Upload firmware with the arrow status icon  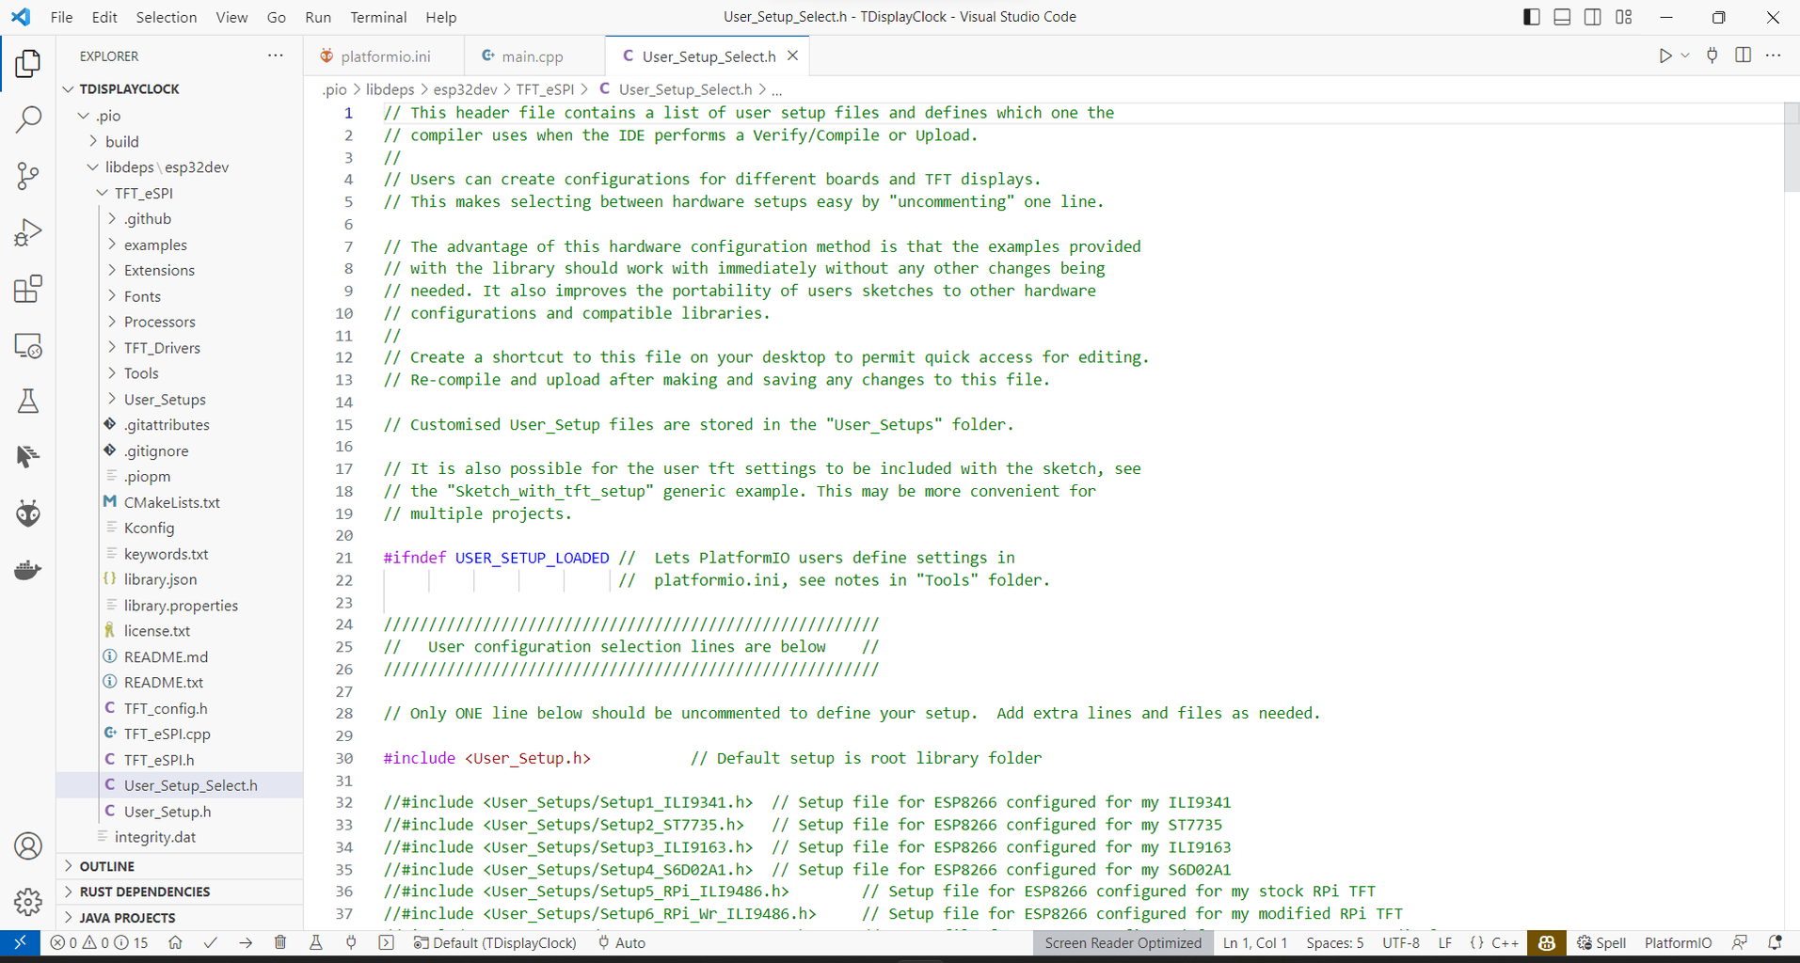[245, 942]
